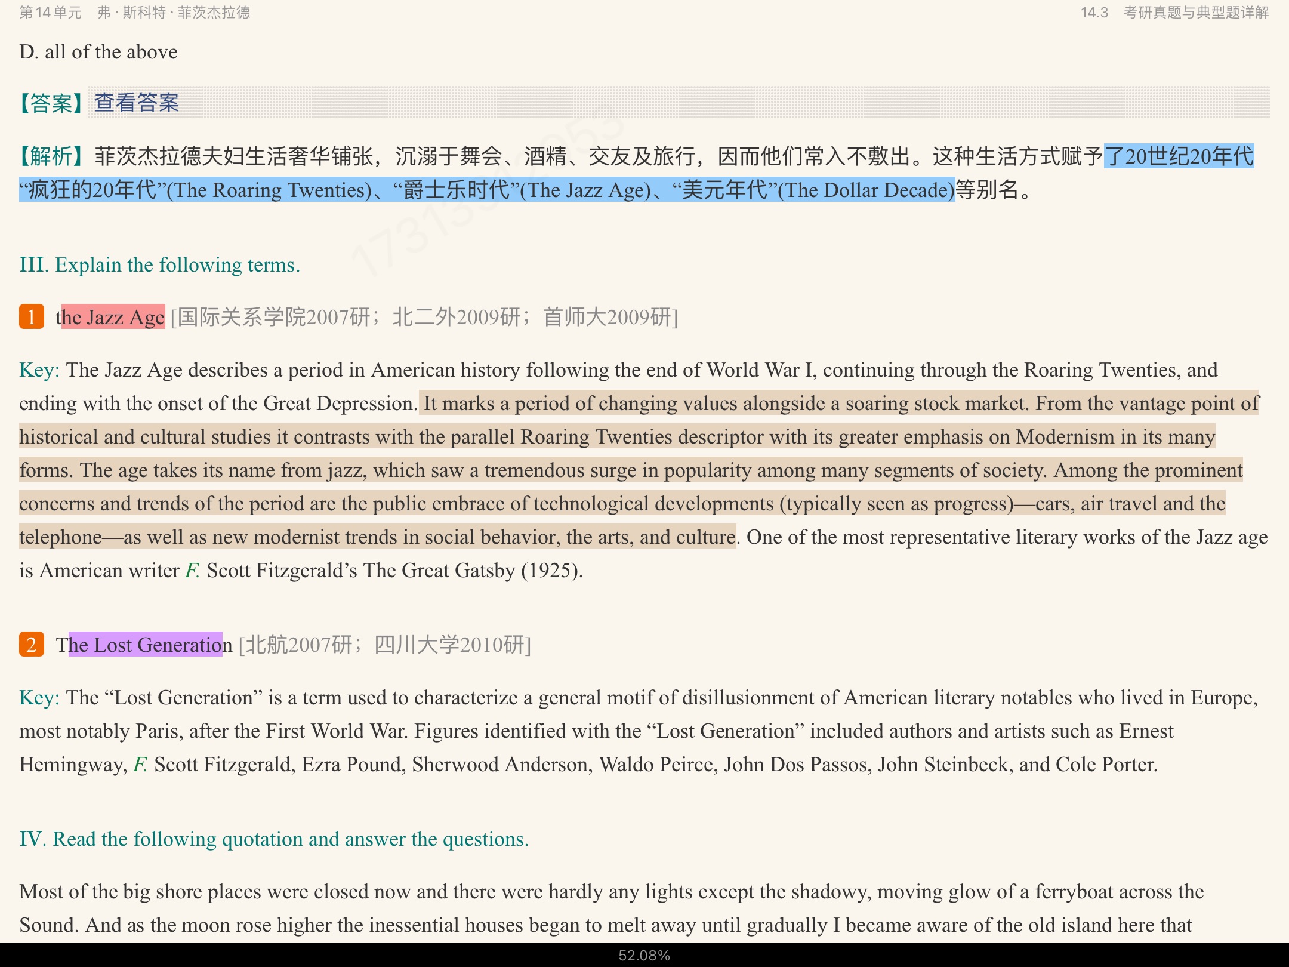
Task: Tap the 【答案】 label
Action: (51, 103)
